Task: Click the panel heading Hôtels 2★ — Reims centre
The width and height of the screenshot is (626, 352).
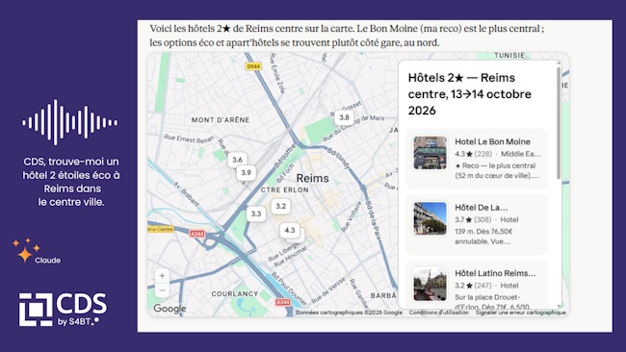Action: [x=470, y=94]
